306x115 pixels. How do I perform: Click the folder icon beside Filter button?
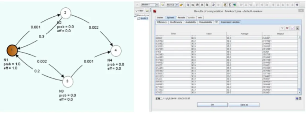pyautogui.click(x=147, y=11)
